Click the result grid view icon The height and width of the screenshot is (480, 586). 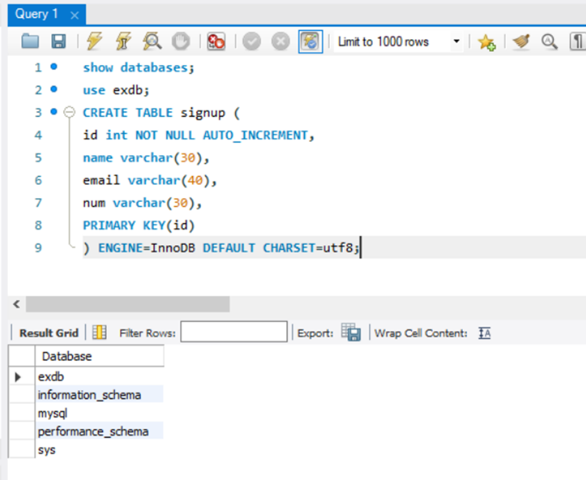99,332
